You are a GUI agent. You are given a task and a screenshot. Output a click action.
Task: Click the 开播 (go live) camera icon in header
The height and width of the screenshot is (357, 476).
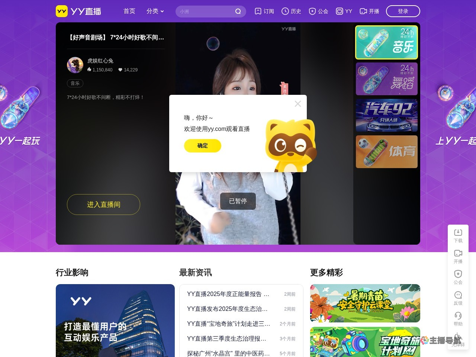coord(363,11)
